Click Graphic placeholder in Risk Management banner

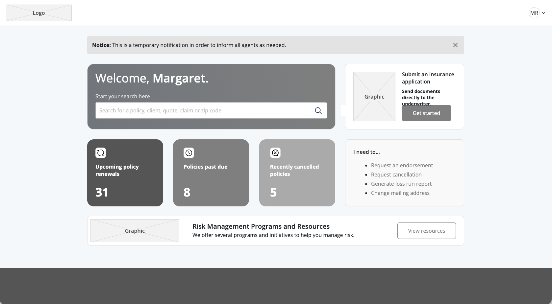(135, 231)
